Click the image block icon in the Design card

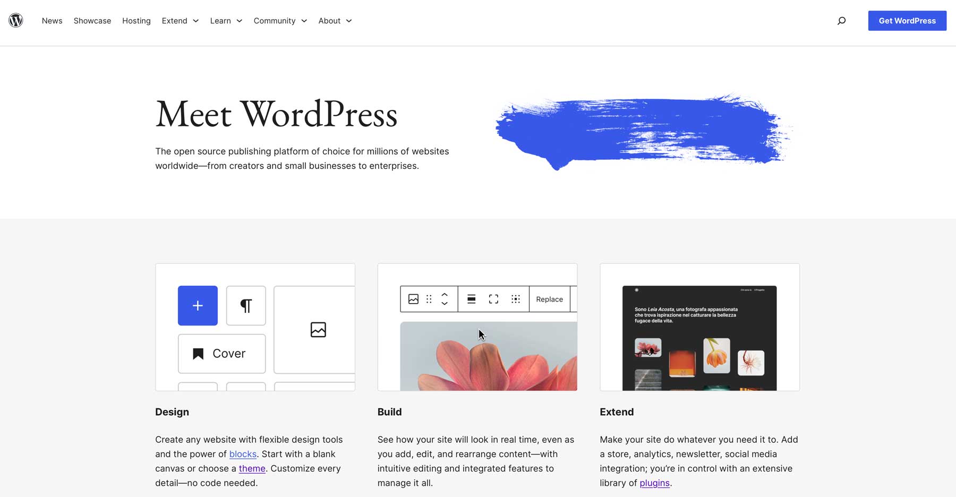317,329
